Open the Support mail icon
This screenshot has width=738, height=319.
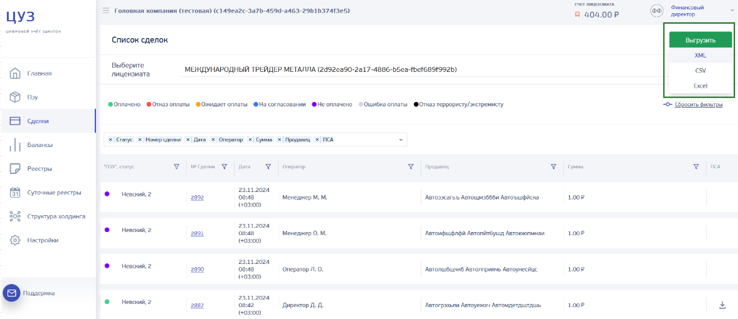click(12, 293)
